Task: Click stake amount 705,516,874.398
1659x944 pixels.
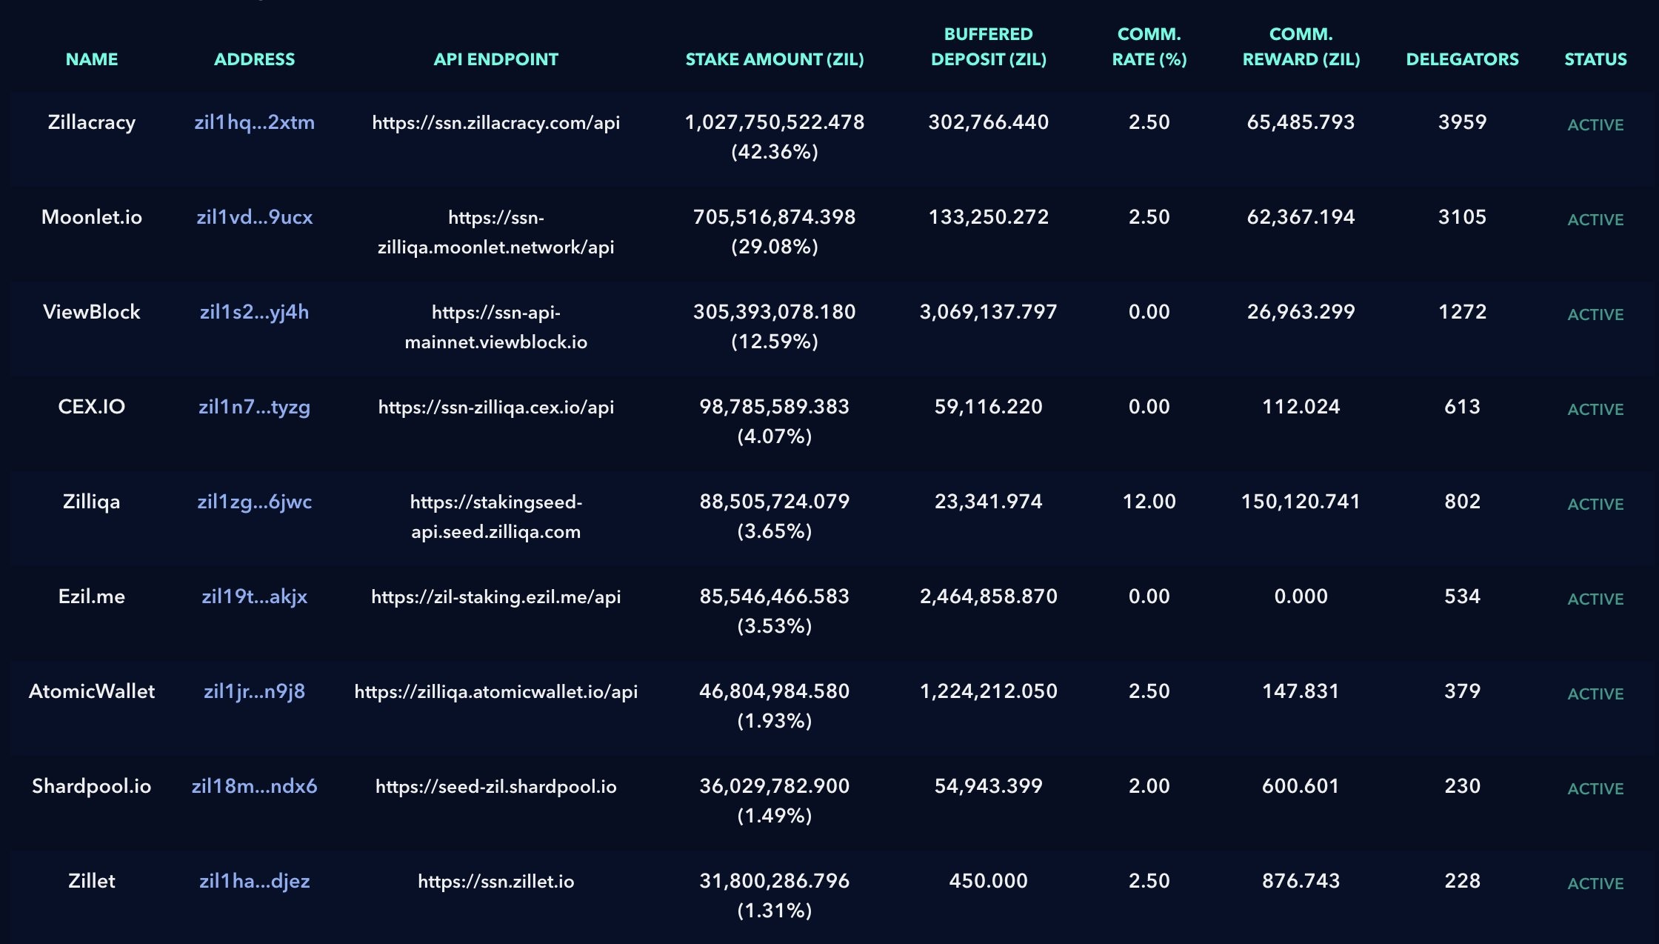Action: [x=775, y=217]
